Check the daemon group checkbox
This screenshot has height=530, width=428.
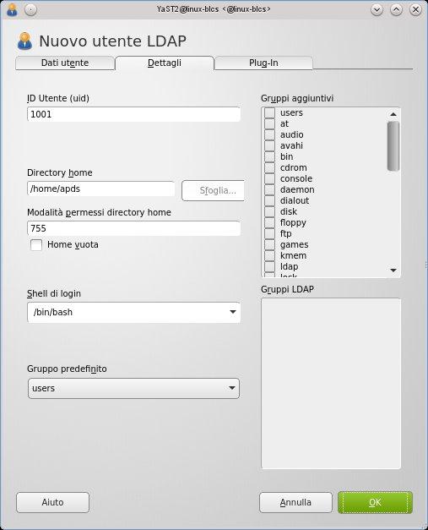click(x=269, y=189)
